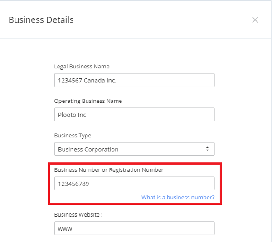
Task: Click the Business Website field containing www
Action: point(135,228)
